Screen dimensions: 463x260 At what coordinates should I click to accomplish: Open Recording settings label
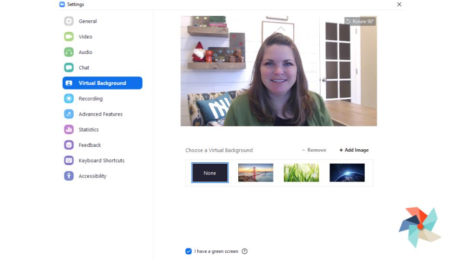coord(91,98)
